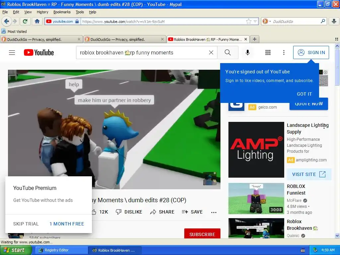Viewport: 340px width, 255px height.
Task: Open the View menu
Action: pyautogui.click(x=28, y=12)
